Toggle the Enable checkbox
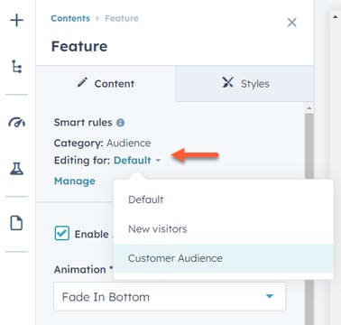Image resolution: width=341 pixels, height=325 pixels. 62,234
